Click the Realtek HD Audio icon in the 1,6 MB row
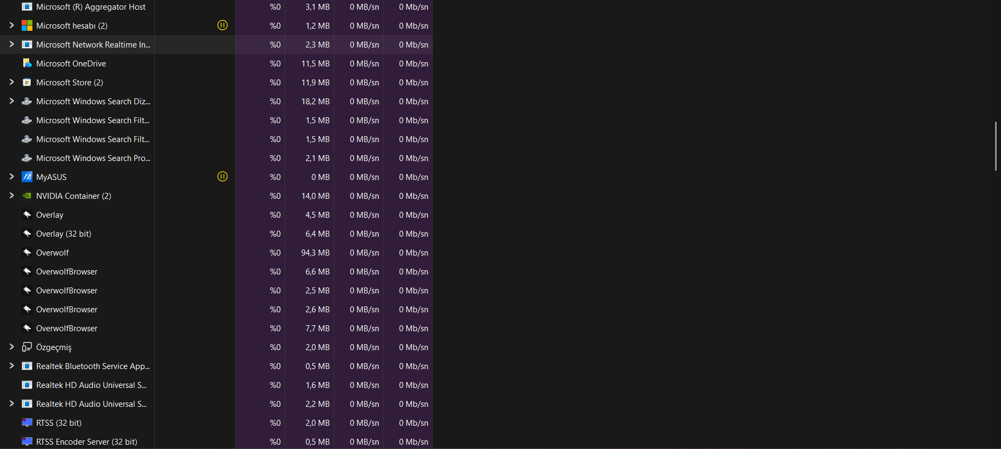The height and width of the screenshot is (449, 1001). (x=27, y=385)
